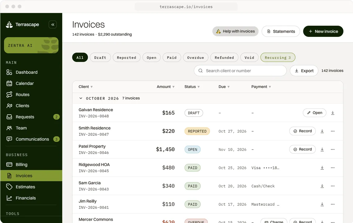Sort by Amount column
This screenshot has width=353, height=223.
click(166, 87)
